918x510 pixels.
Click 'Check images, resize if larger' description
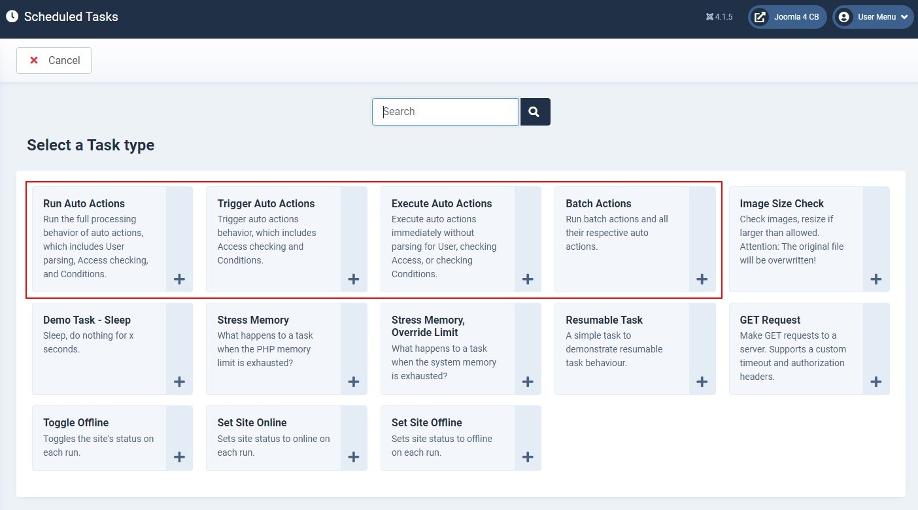tap(792, 240)
